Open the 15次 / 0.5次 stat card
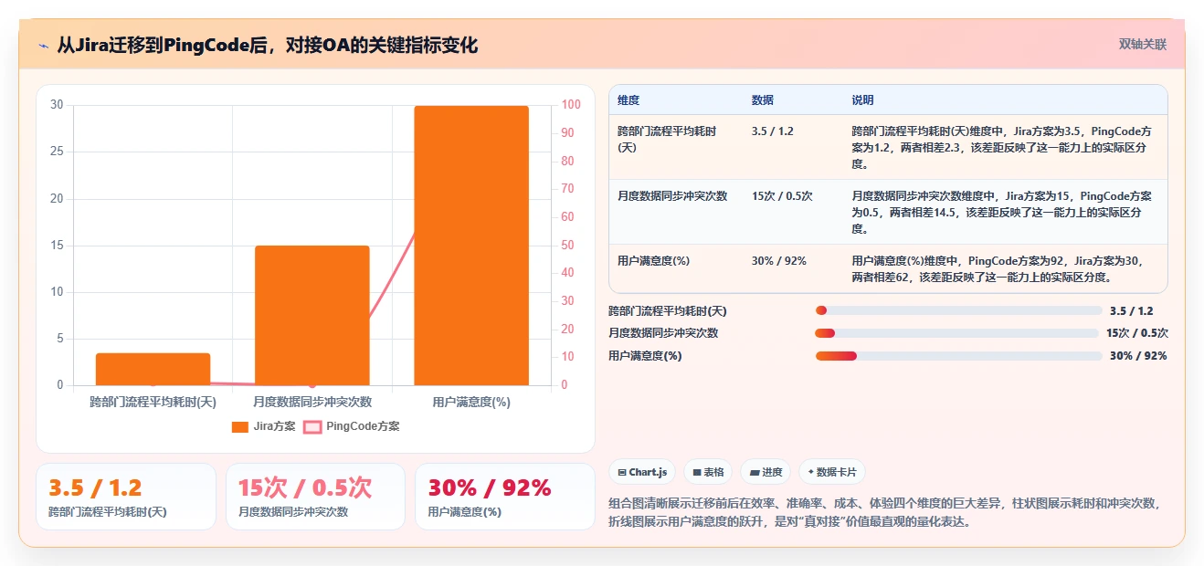The height and width of the screenshot is (566, 1204). click(315, 497)
